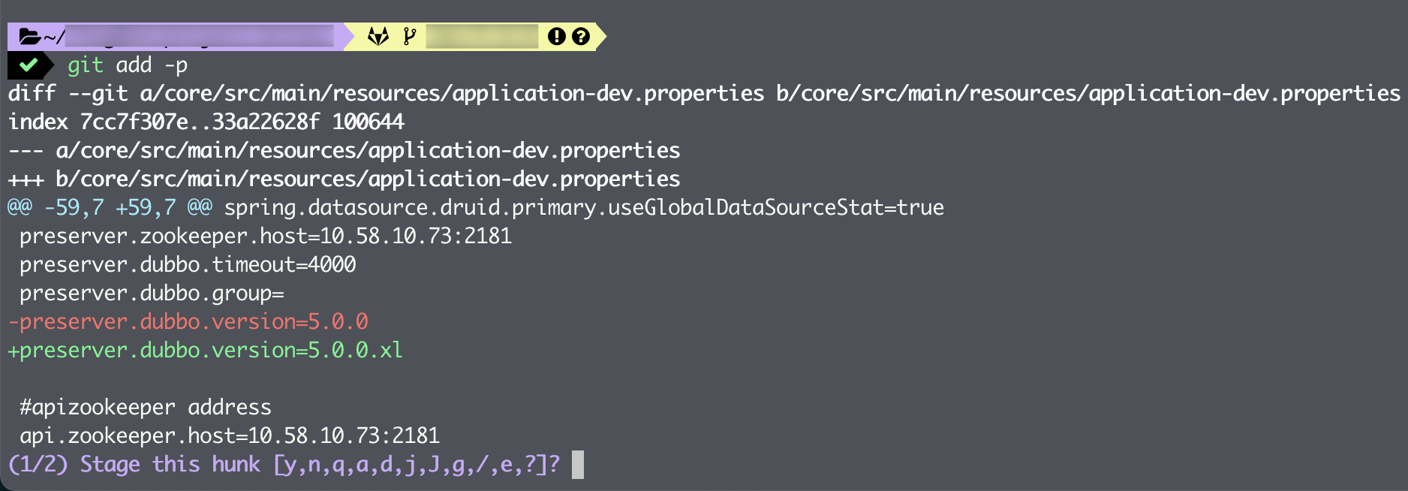Viewport: 1408px width, 491px height.
Task: Click the terminal cursor block
Action: coord(577,464)
